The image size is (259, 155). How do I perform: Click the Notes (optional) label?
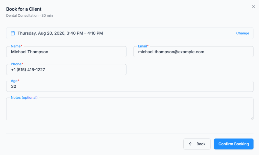click(x=24, y=98)
